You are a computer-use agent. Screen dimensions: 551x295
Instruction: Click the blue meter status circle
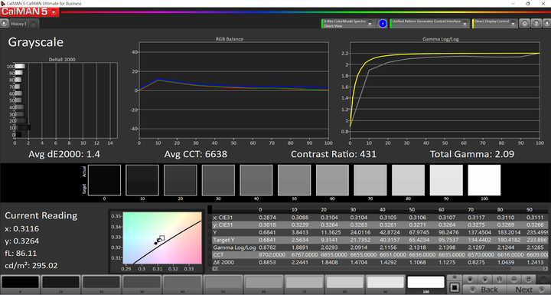pos(383,24)
